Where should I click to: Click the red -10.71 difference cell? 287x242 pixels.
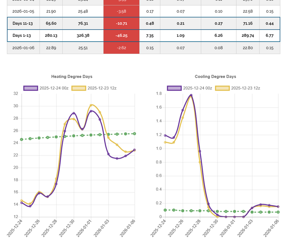[x=121, y=24]
